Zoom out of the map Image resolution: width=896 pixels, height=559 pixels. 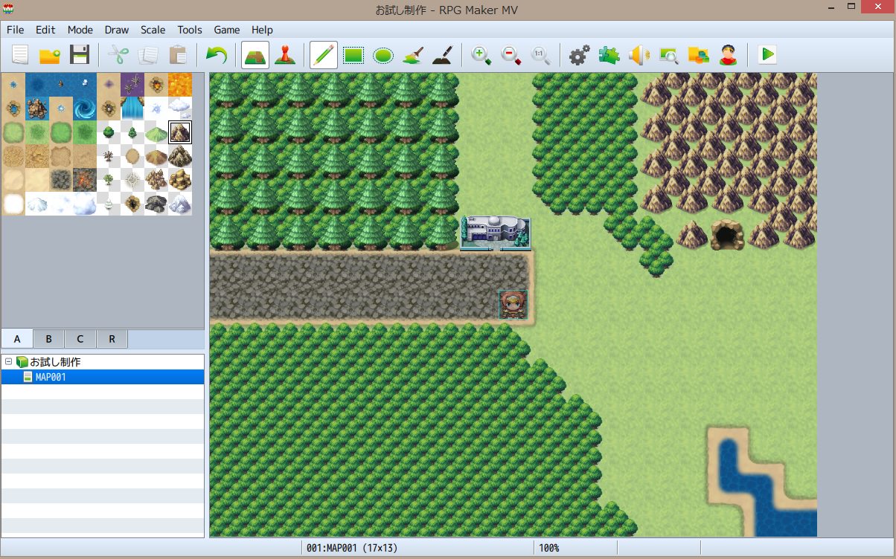click(511, 55)
